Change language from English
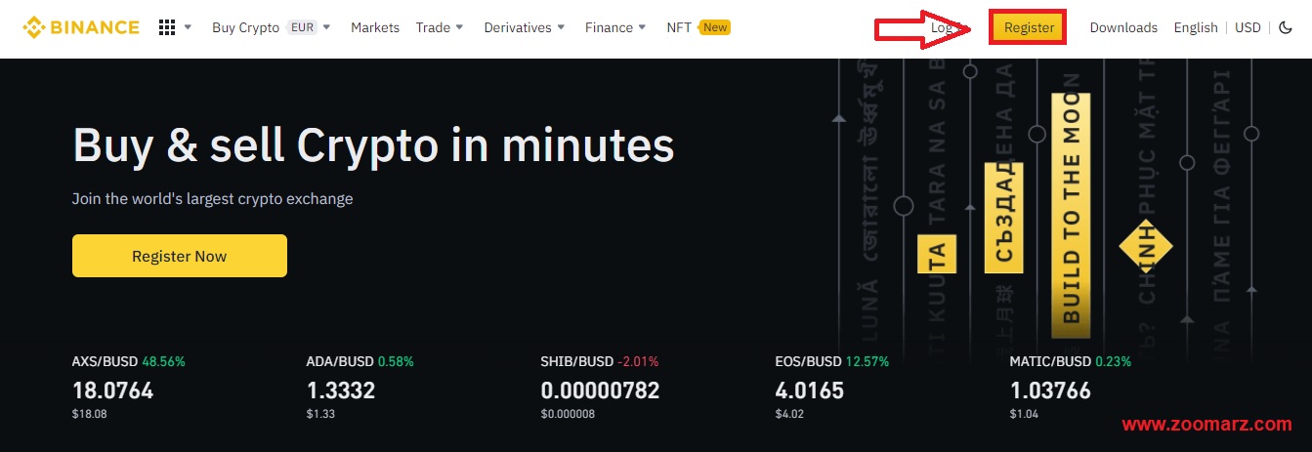 click(x=1196, y=27)
